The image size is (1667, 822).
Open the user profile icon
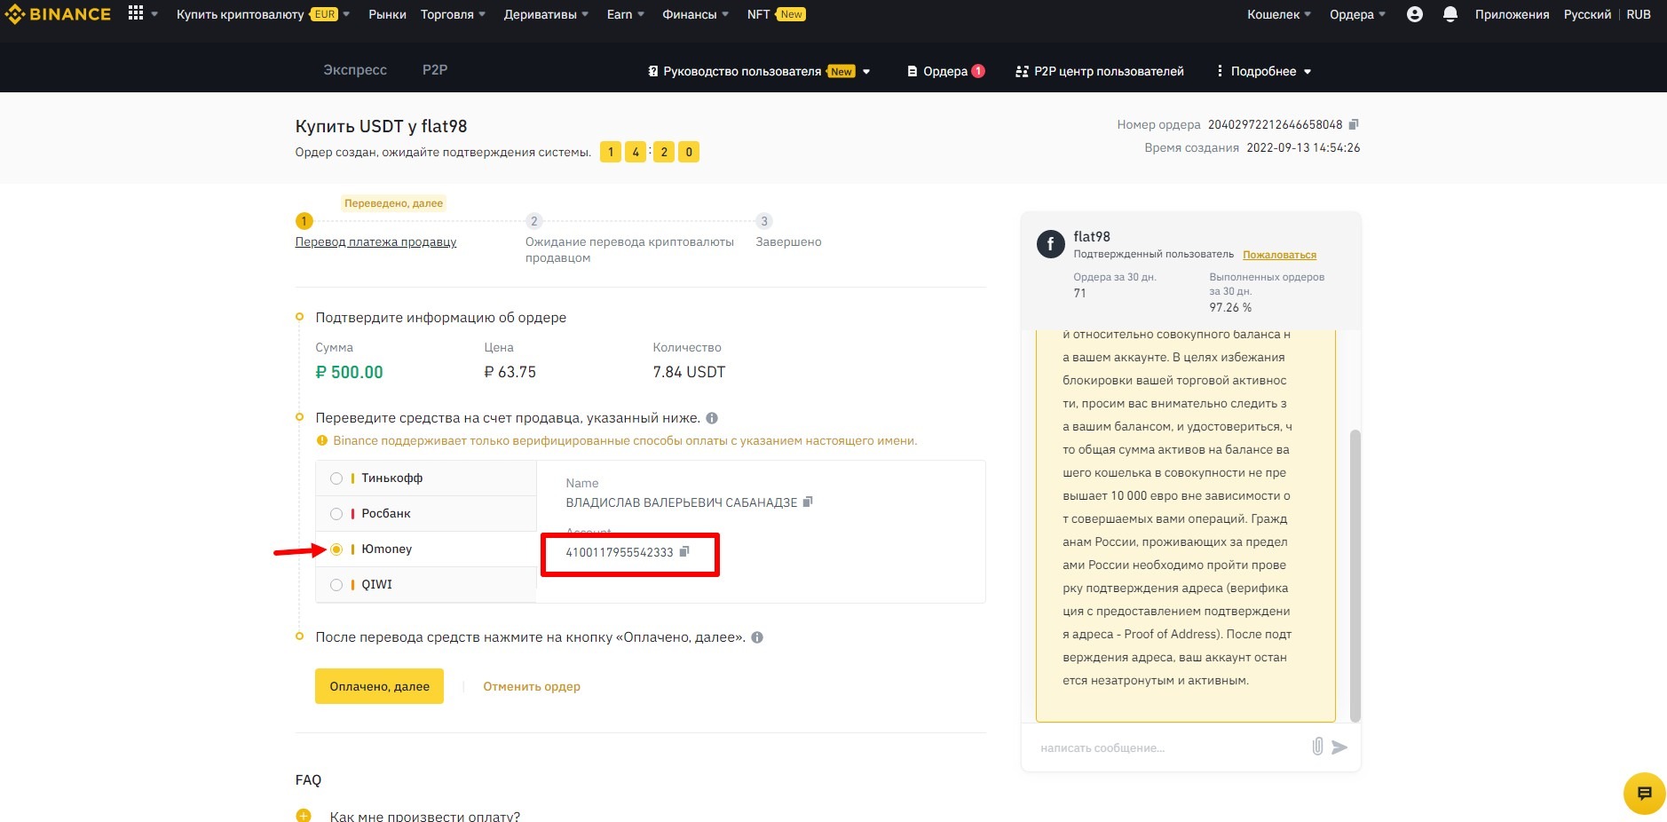(1415, 14)
